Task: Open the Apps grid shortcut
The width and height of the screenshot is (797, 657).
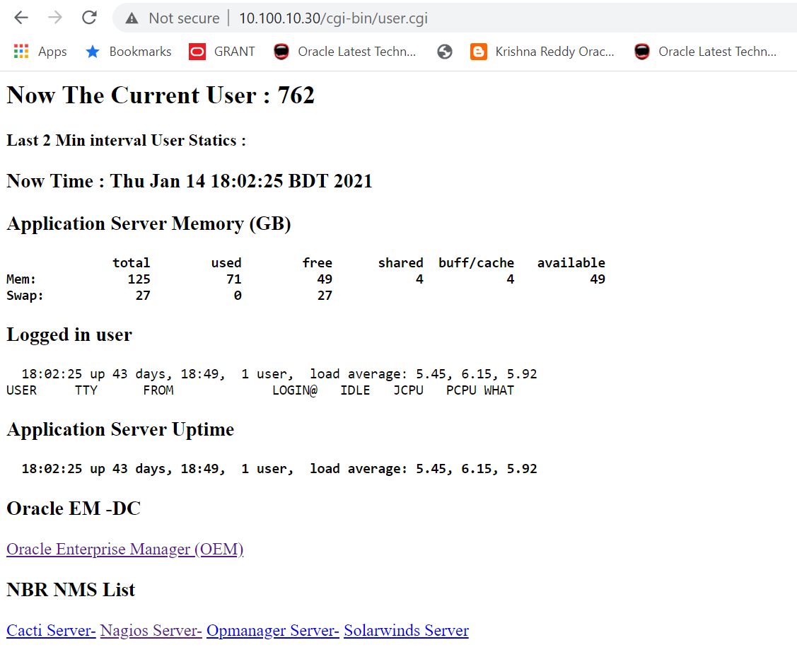Action: [40, 52]
